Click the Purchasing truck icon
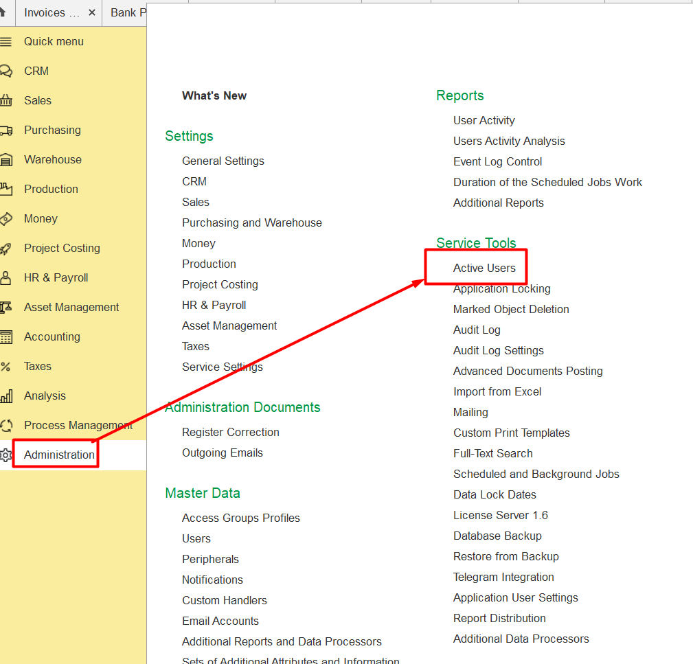Viewport: 693px width, 664px height. tap(5, 130)
